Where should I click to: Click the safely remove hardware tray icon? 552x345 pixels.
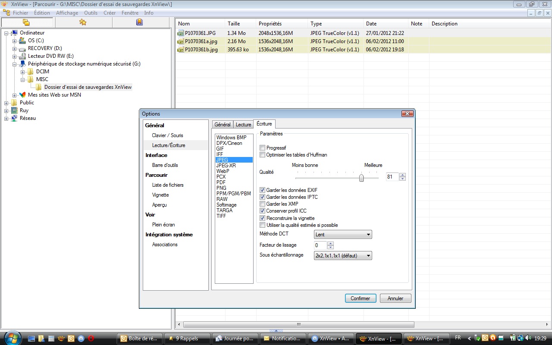(477, 339)
